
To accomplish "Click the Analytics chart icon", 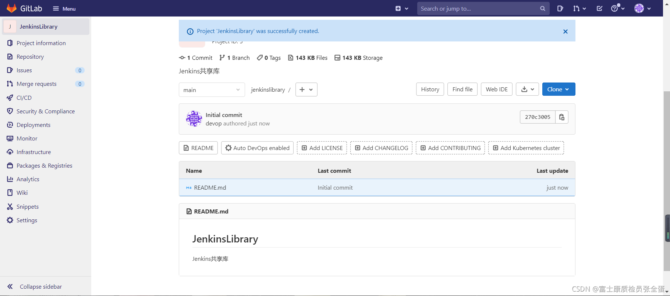I will point(10,179).
